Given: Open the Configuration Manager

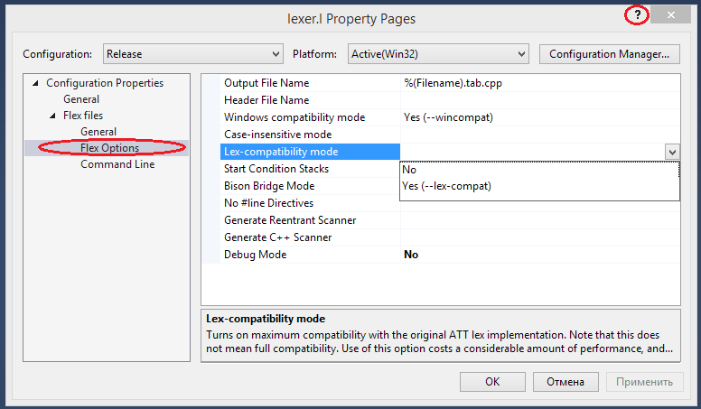Looking at the screenshot, I should [x=608, y=54].
